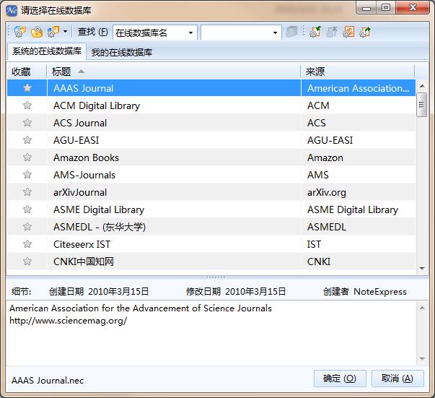Toggle favorite star for Citeseerx IST
Screen dimensions: 435x398
point(27,244)
